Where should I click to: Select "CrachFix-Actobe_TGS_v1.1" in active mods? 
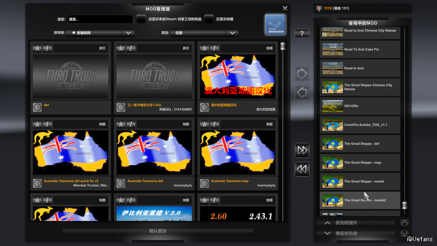pyautogui.click(x=360, y=125)
